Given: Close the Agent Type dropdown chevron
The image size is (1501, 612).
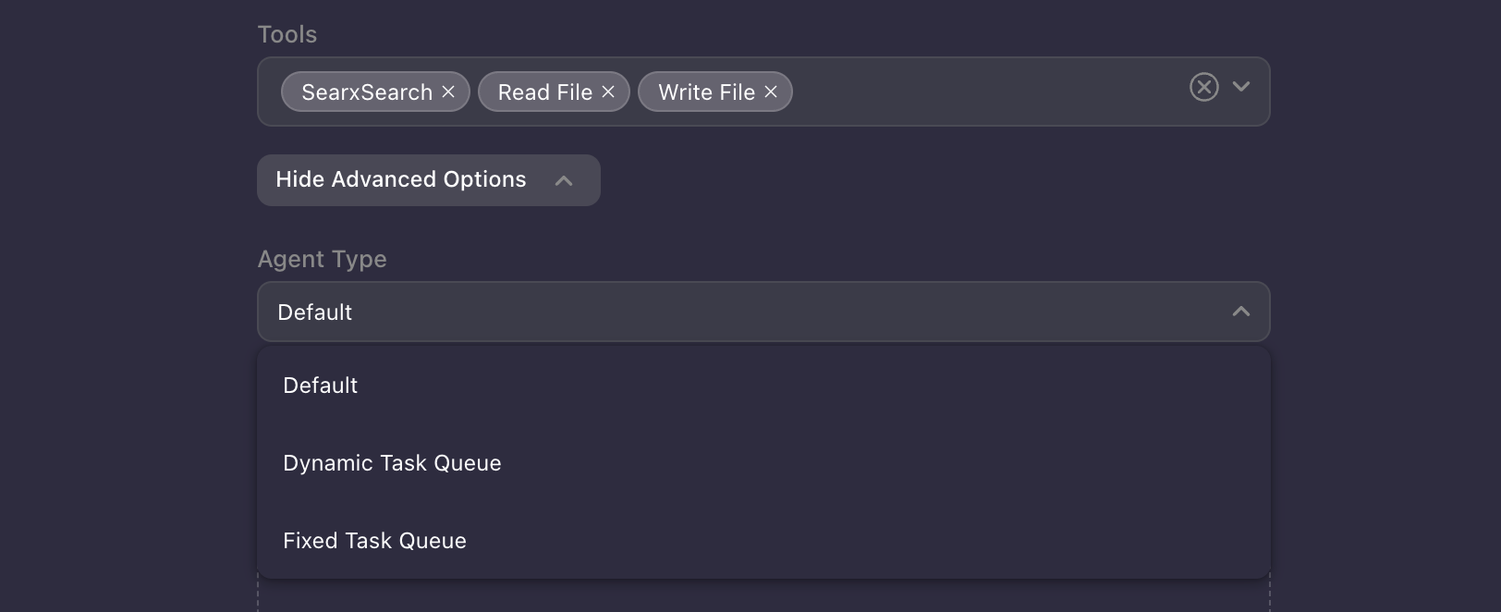Looking at the screenshot, I should pos(1241,312).
